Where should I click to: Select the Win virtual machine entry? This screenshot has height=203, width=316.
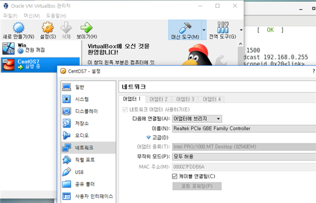(40, 48)
